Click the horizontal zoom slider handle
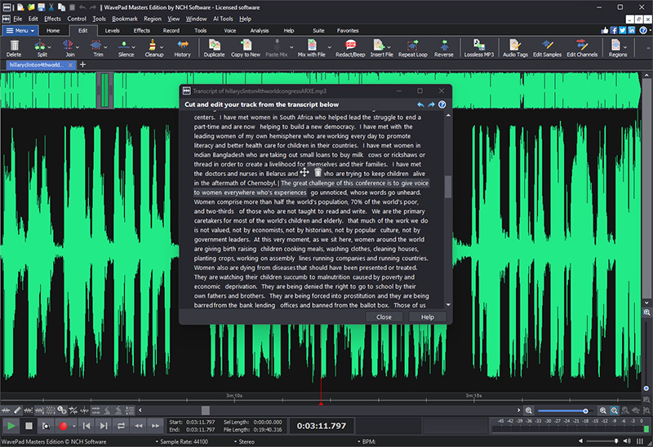Screen dimensions: 653x447 [585, 411]
